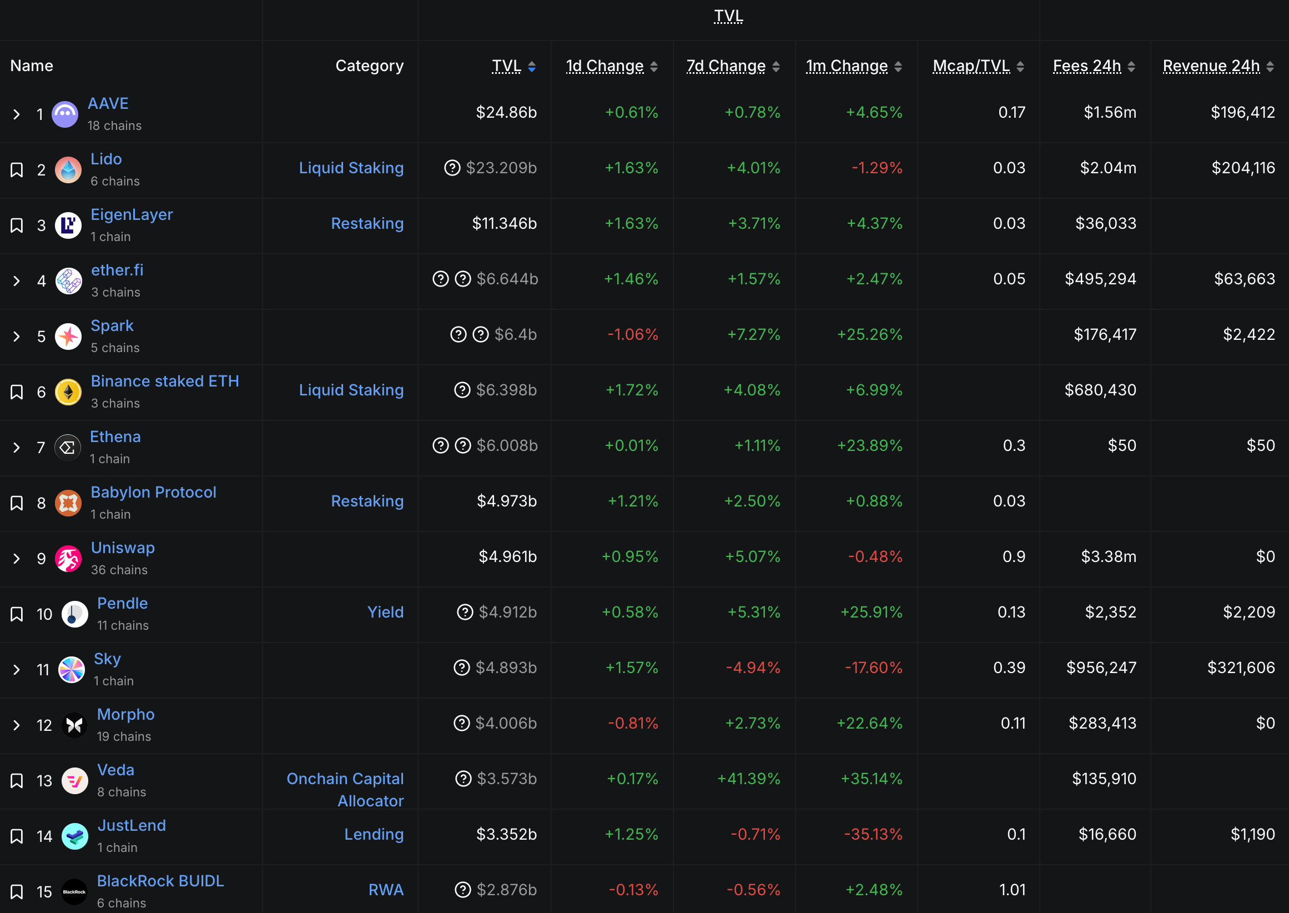Click the EigenLayer logo icon

(68, 225)
